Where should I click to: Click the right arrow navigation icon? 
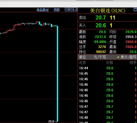click(71, 9)
